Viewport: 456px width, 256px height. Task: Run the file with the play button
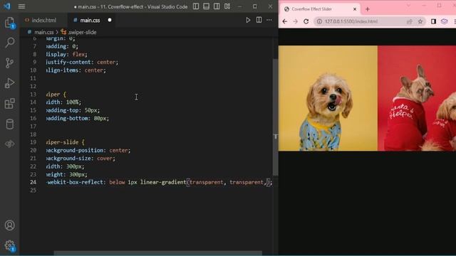pos(248,20)
